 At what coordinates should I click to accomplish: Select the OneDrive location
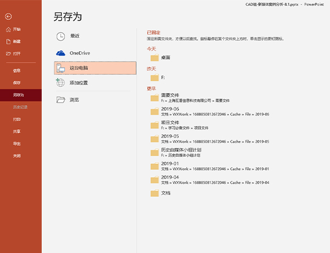95,53
